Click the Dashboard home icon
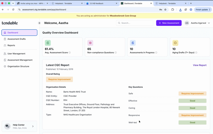 click(5, 32)
